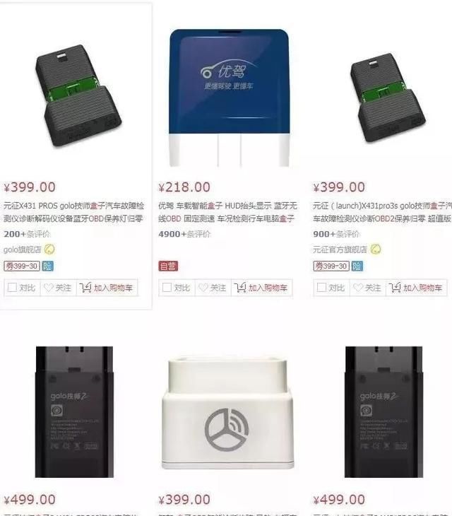Click the chat bubble icon beside golo旗舰店
The width and height of the screenshot is (452, 516).
pos(49,250)
